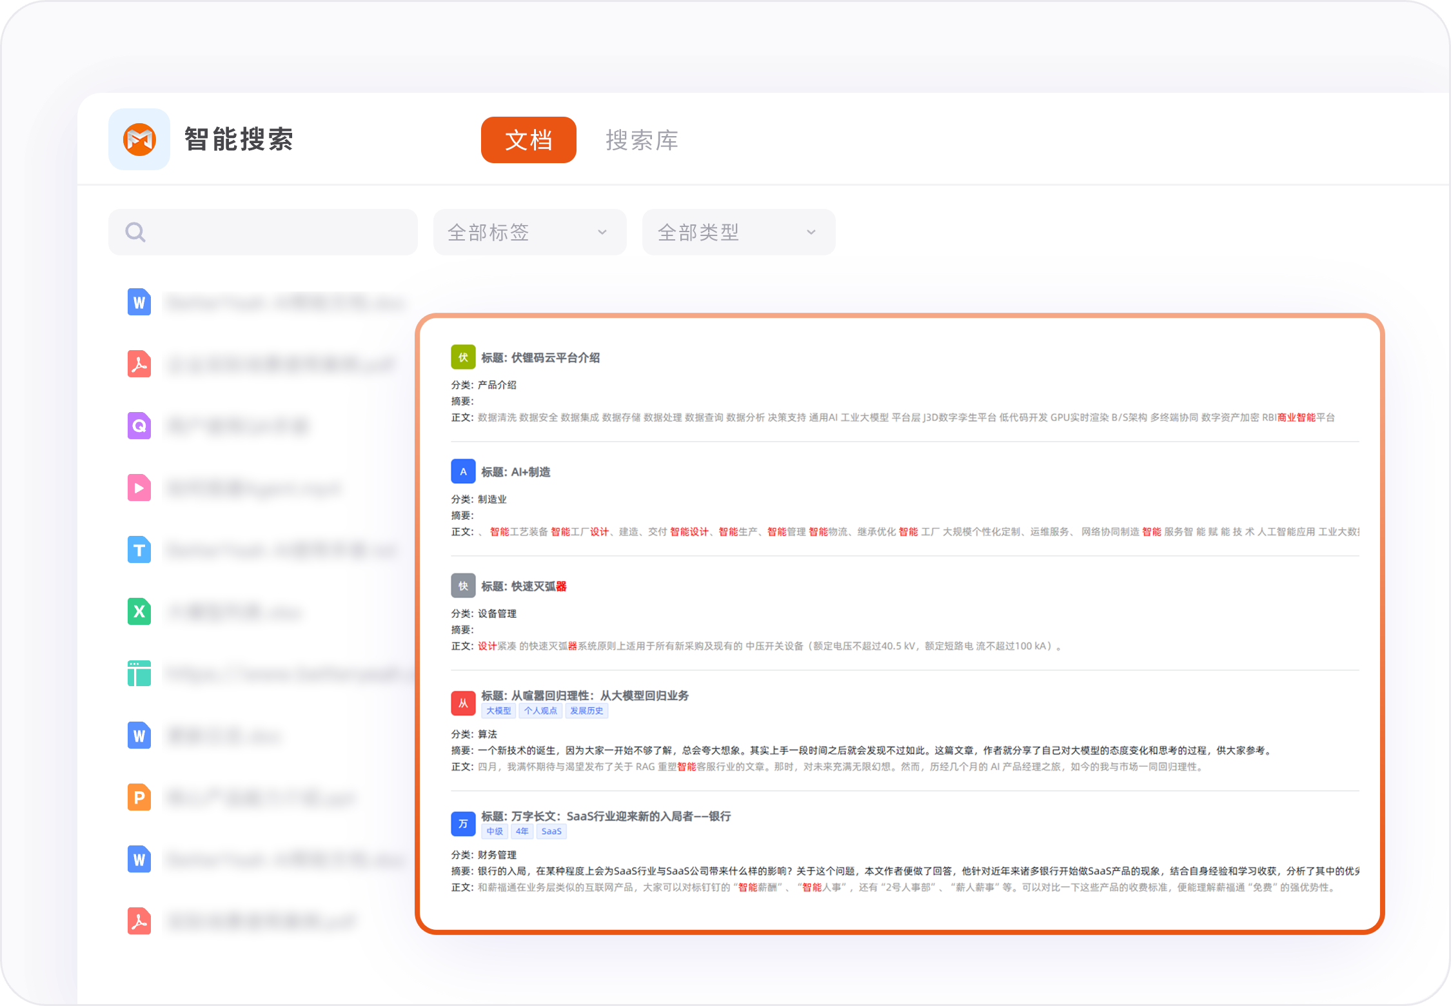The width and height of the screenshot is (1451, 1006).
Task: Open the pink video file icon
Action: point(139,488)
